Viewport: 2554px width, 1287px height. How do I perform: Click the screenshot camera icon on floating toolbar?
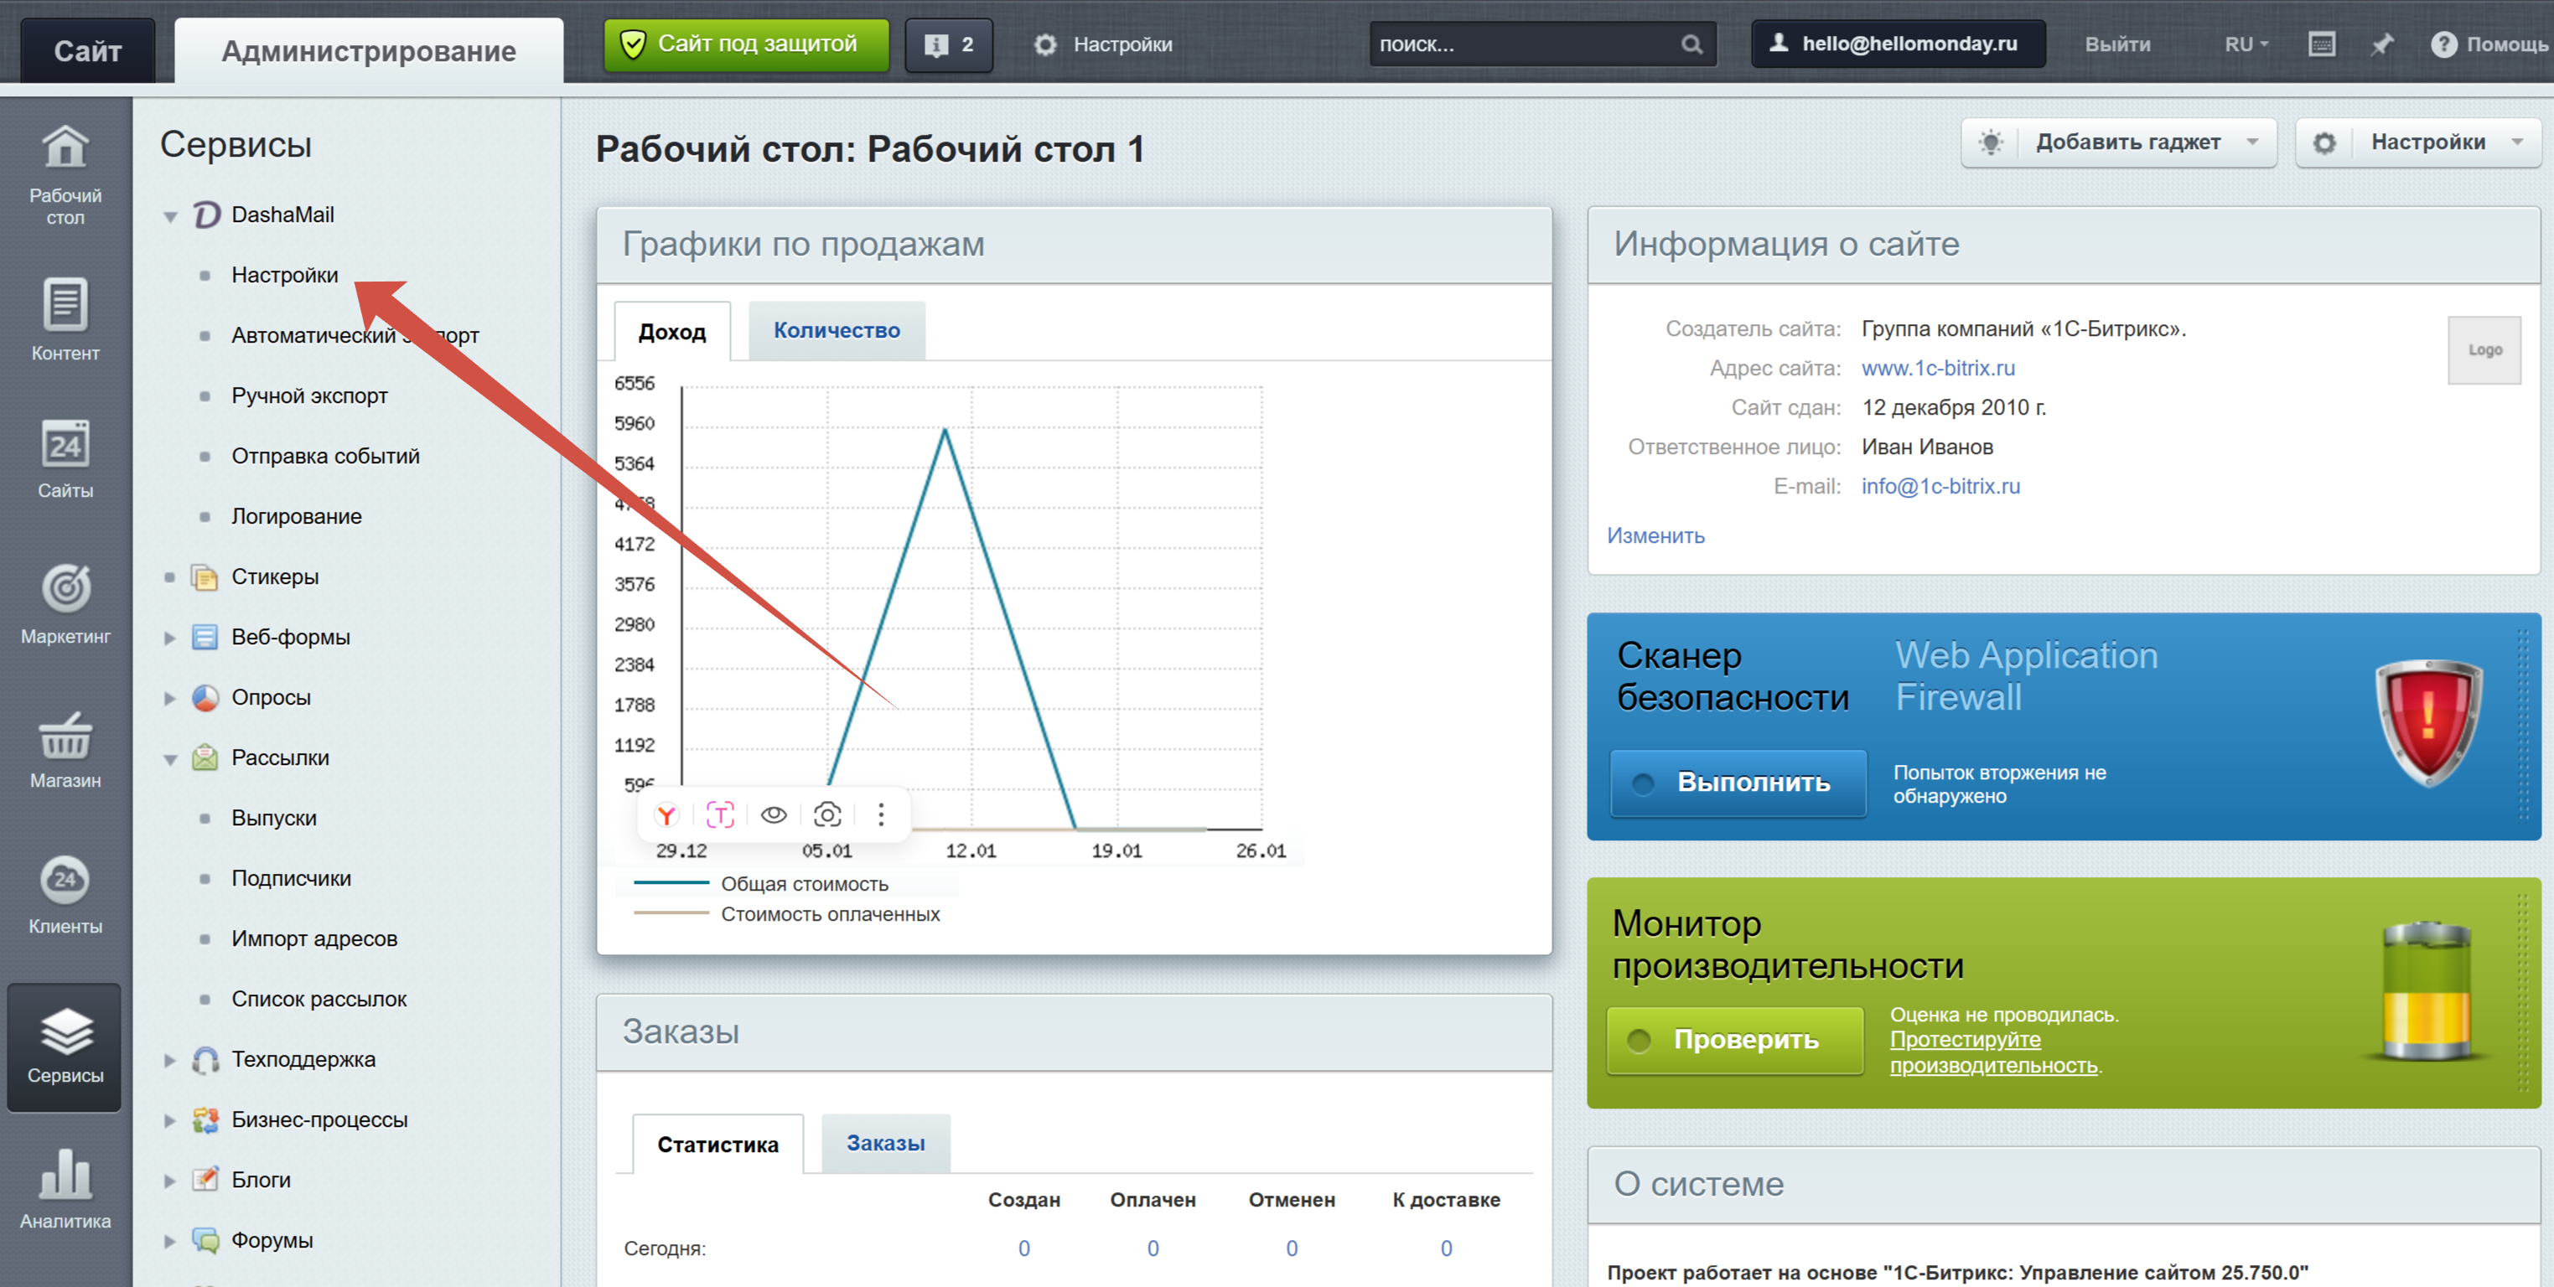[826, 814]
